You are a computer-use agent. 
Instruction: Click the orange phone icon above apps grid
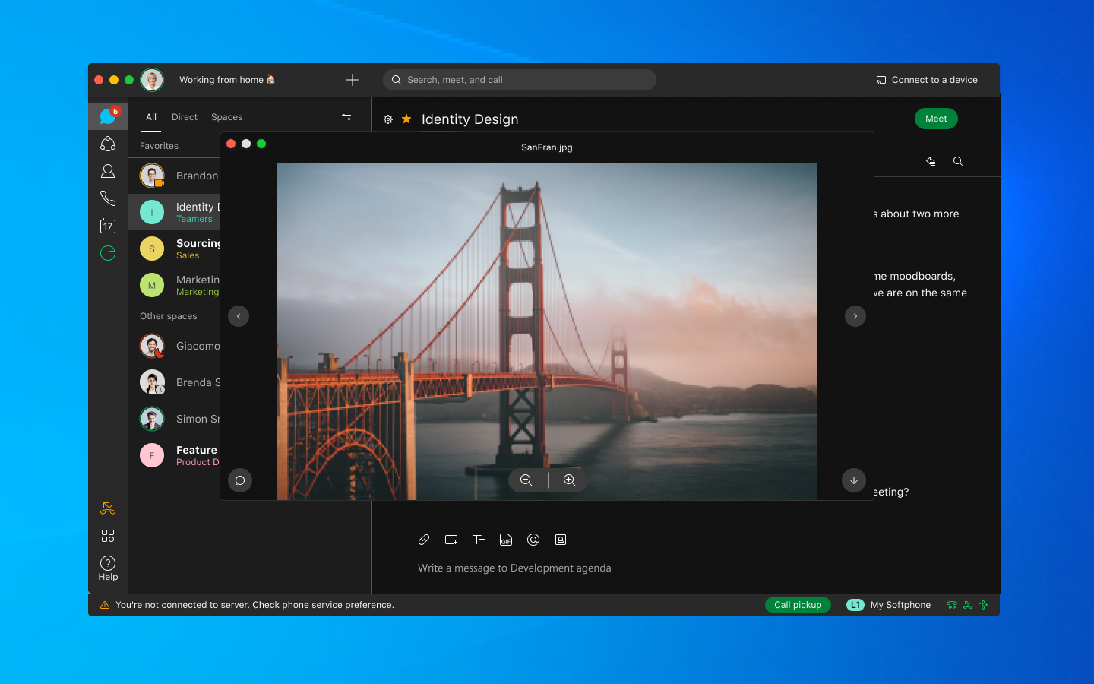coord(108,508)
